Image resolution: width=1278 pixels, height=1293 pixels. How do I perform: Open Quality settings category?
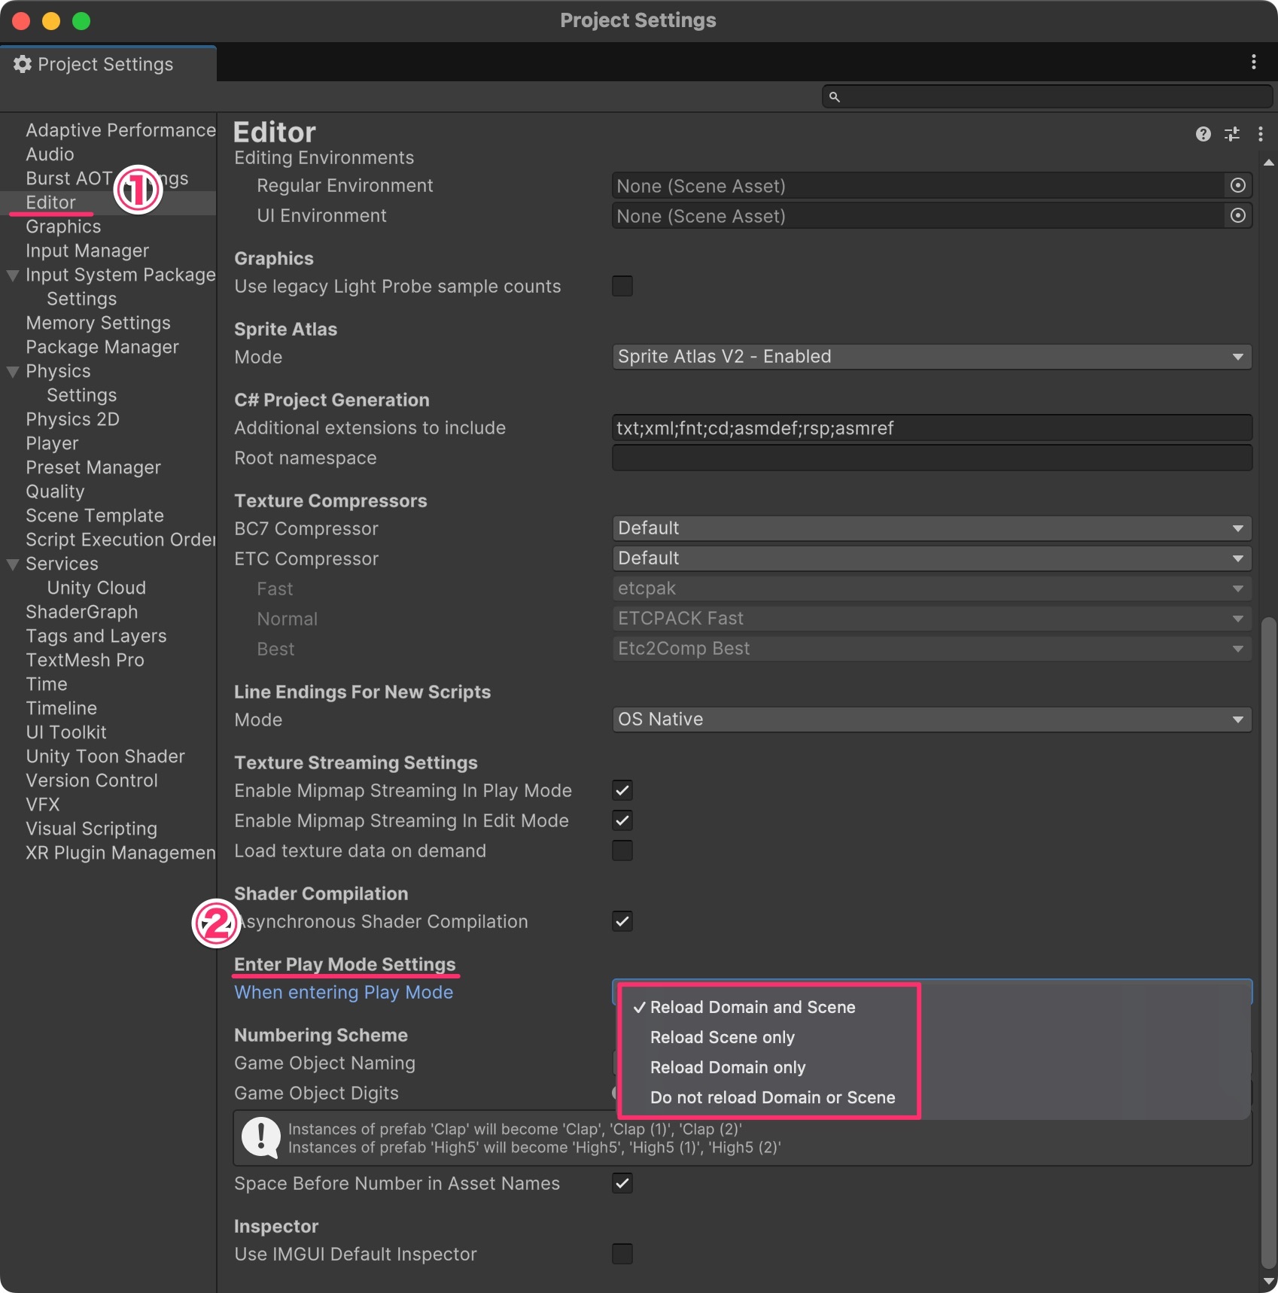pyautogui.click(x=55, y=491)
